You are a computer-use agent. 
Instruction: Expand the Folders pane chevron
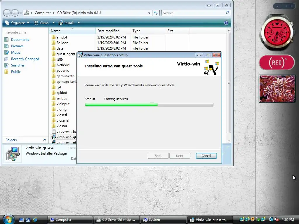click(45, 140)
